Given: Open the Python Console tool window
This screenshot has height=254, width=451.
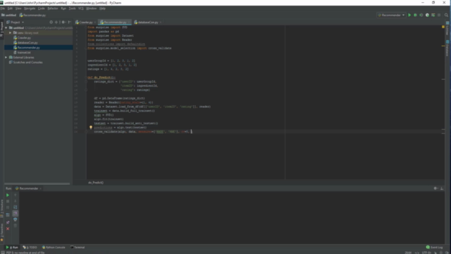Looking at the screenshot, I should (x=54, y=248).
